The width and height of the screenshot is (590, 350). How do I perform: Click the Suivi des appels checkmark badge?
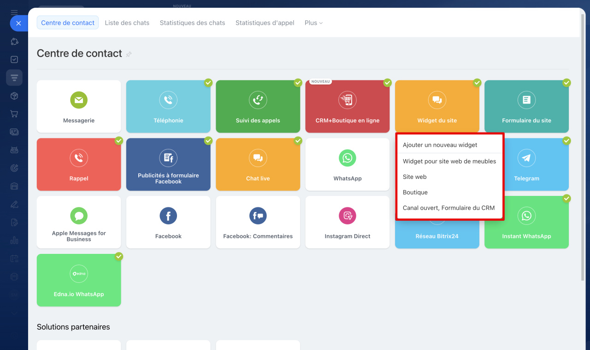pyautogui.click(x=298, y=83)
